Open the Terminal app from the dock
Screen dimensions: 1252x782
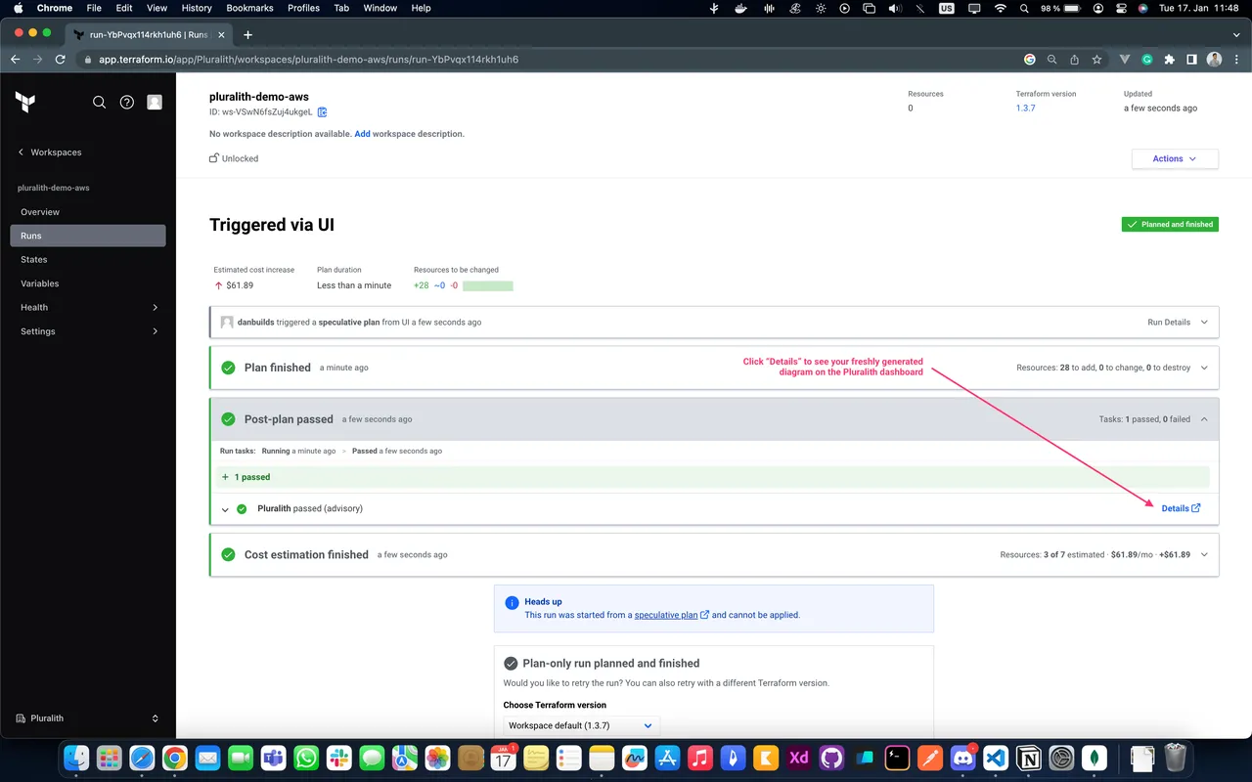tap(897, 758)
